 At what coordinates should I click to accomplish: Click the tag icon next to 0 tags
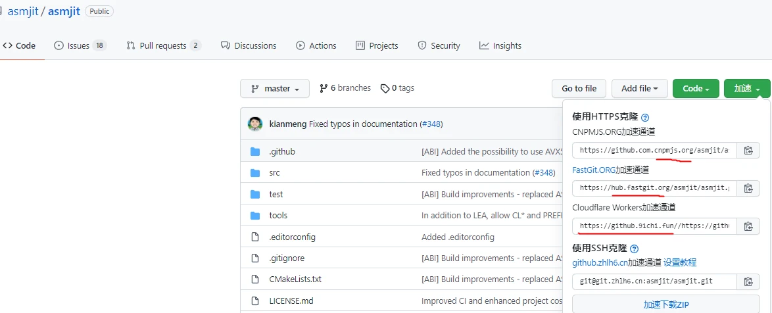tap(385, 89)
